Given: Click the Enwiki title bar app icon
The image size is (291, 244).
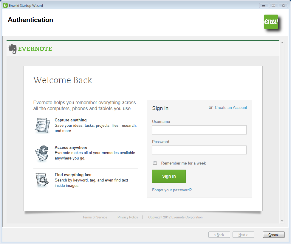Looking at the screenshot, I should (x=5, y=5).
